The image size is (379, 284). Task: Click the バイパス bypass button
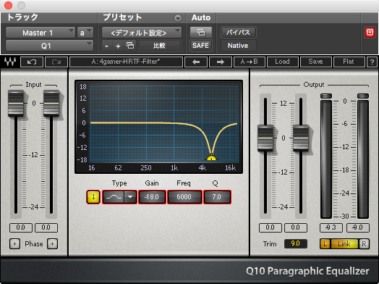coord(239,32)
